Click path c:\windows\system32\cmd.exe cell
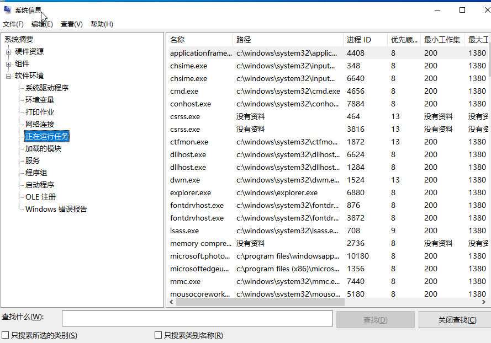Viewport: 491px width, 343px height. [288, 92]
